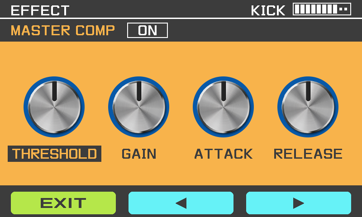Click the THRESHOLD knob indicator line
Image resolution: width=362 pixels, height=217 pixels.
click(54, 91)
